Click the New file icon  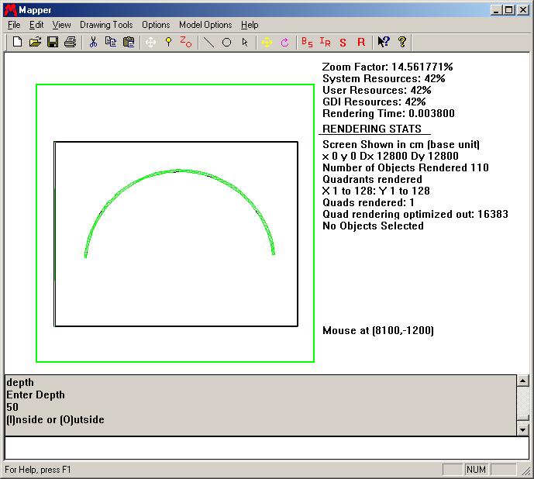coord(17,42)
